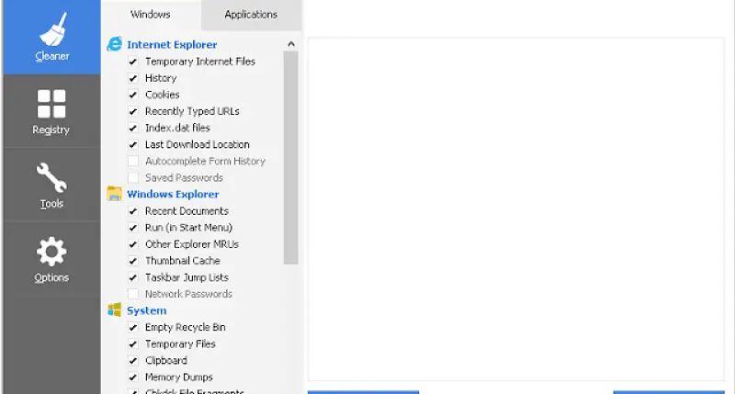This screenshot has height=394, width=735.
Task: Click the Memory Dumps label
Action: (x=178, y=377)
